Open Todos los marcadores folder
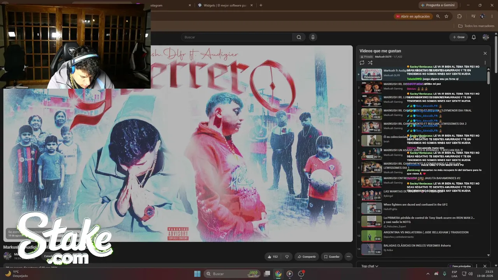The image size is (498, 280). pyautogui.click(x=476, y=26)
